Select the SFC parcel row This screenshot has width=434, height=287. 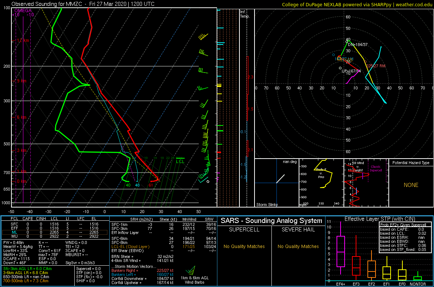55,224
